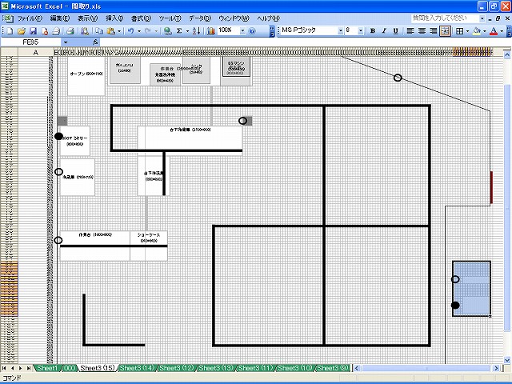Screen dimensions: 512x384
Task: Expand the MS P Gothic font dropdown
Action: (x=341, y=31)
